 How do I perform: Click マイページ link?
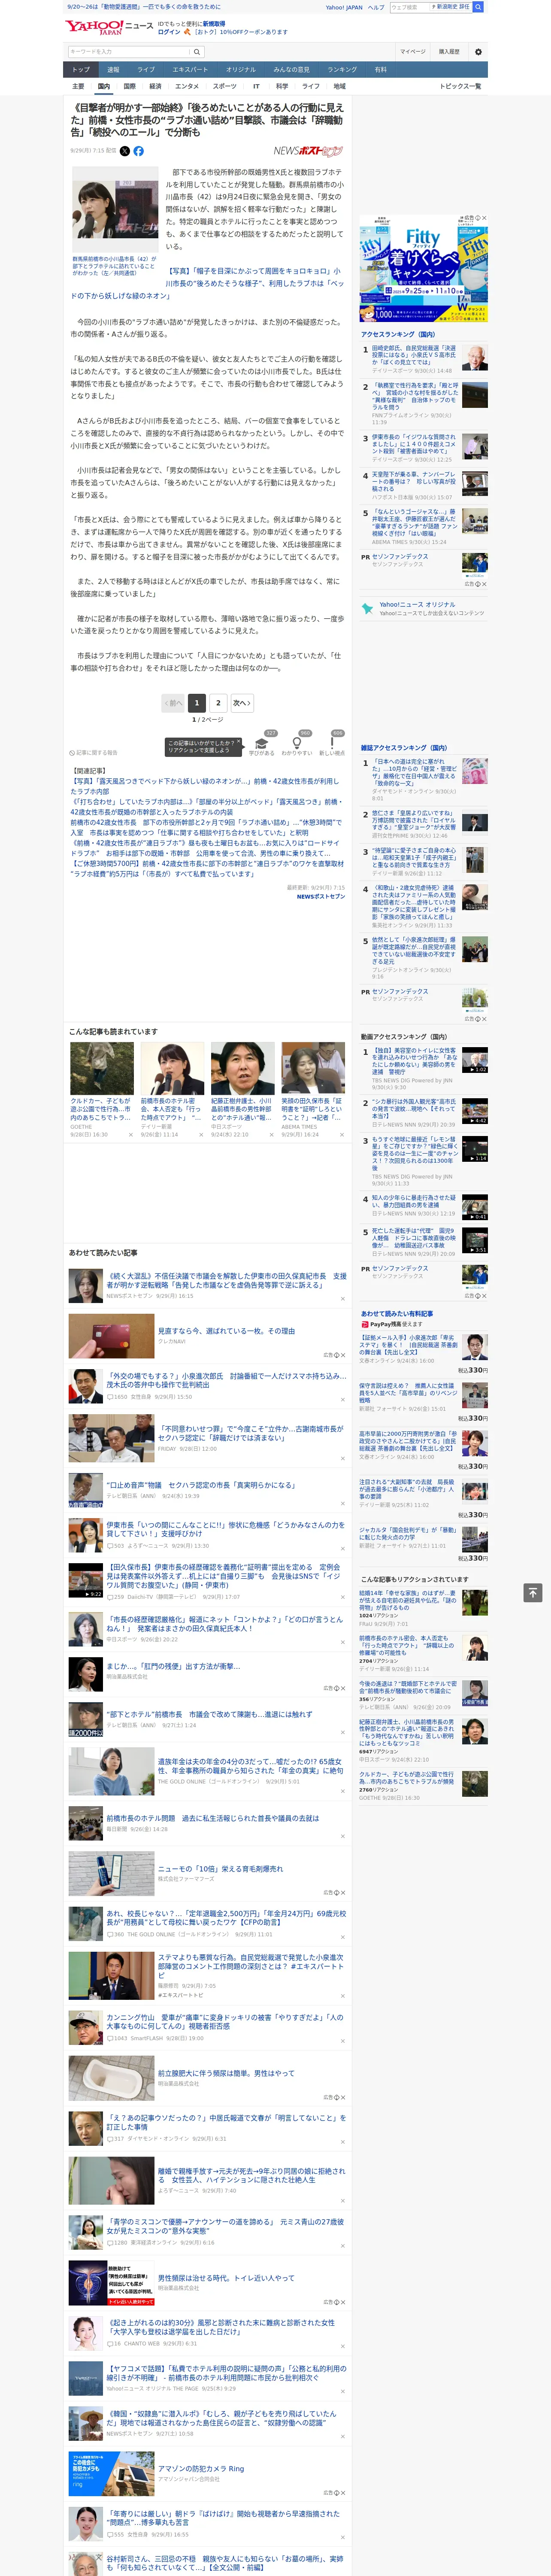coord(412,52)
